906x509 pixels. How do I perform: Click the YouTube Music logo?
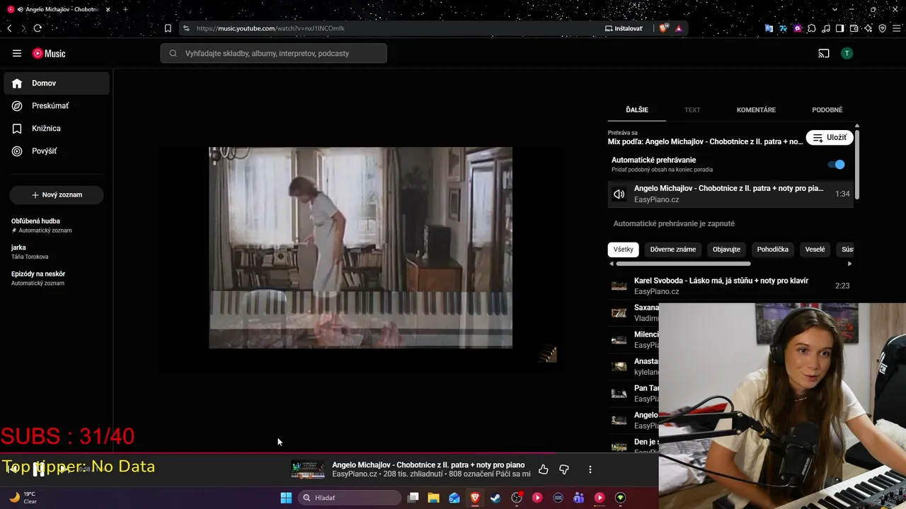coord(49,54)
